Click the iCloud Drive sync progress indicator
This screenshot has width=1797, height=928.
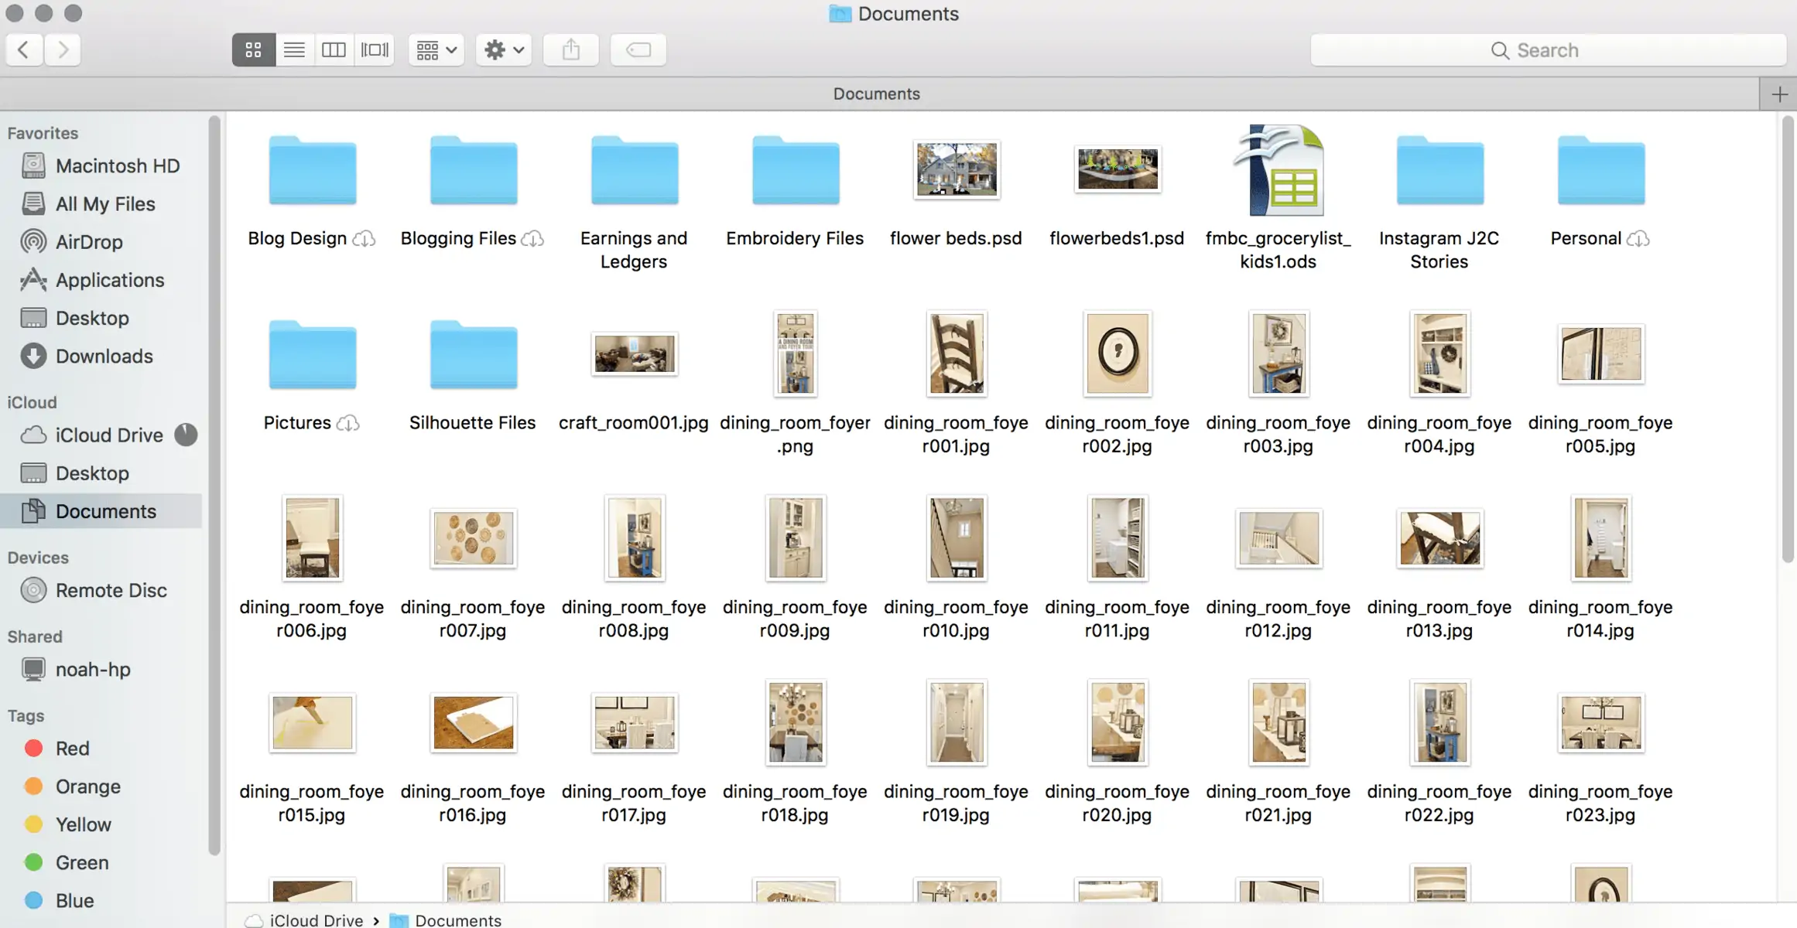tap(186, 435)
